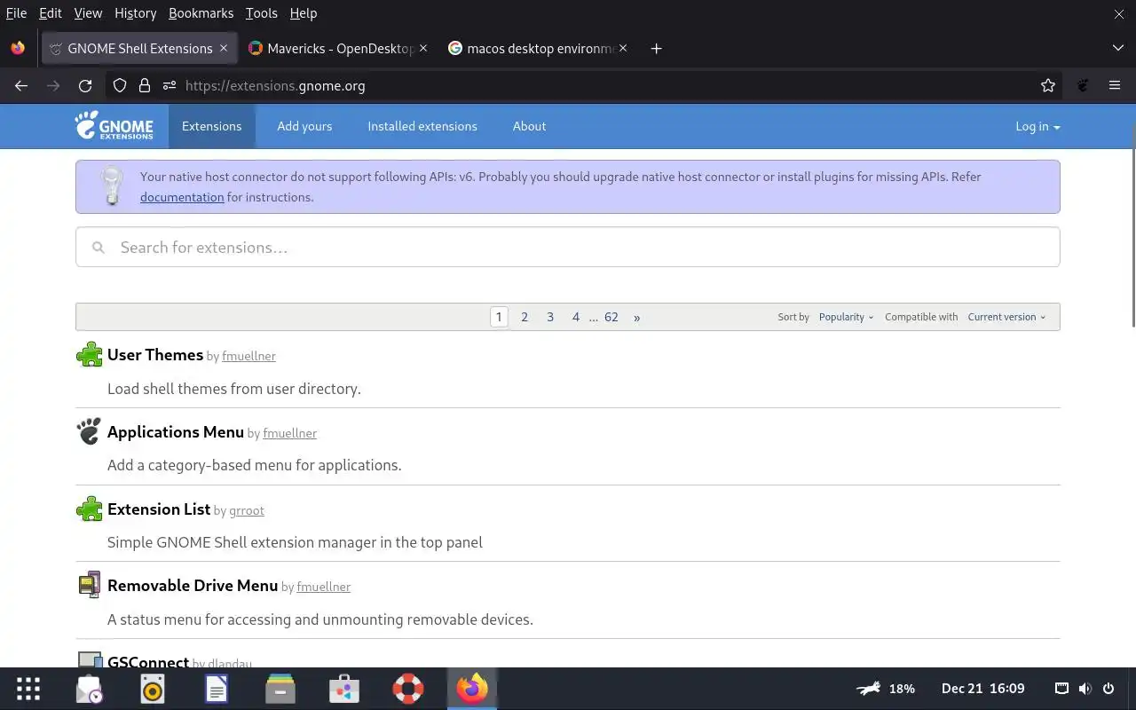
Task: Click the 18% resource indicator in the panel
Action: (x=886, y=689)
